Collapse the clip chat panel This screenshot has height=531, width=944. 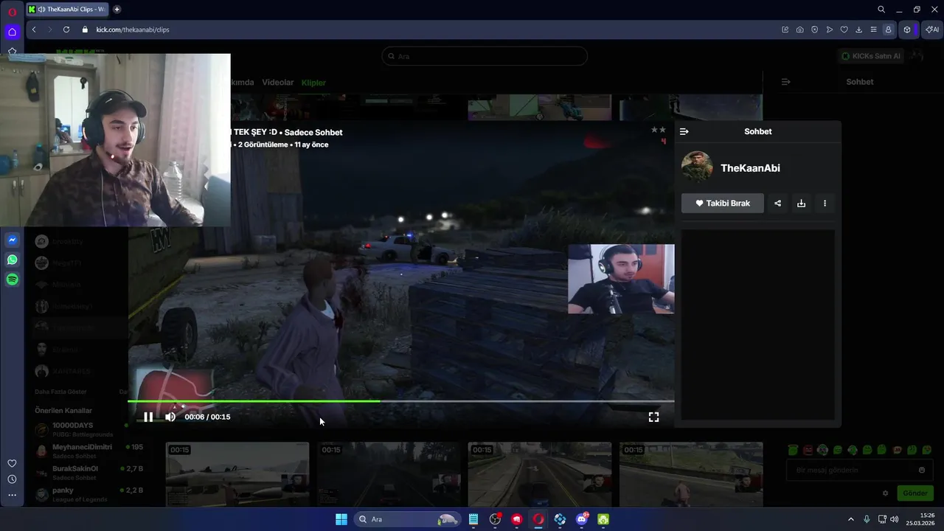click(x=684, y=131)
